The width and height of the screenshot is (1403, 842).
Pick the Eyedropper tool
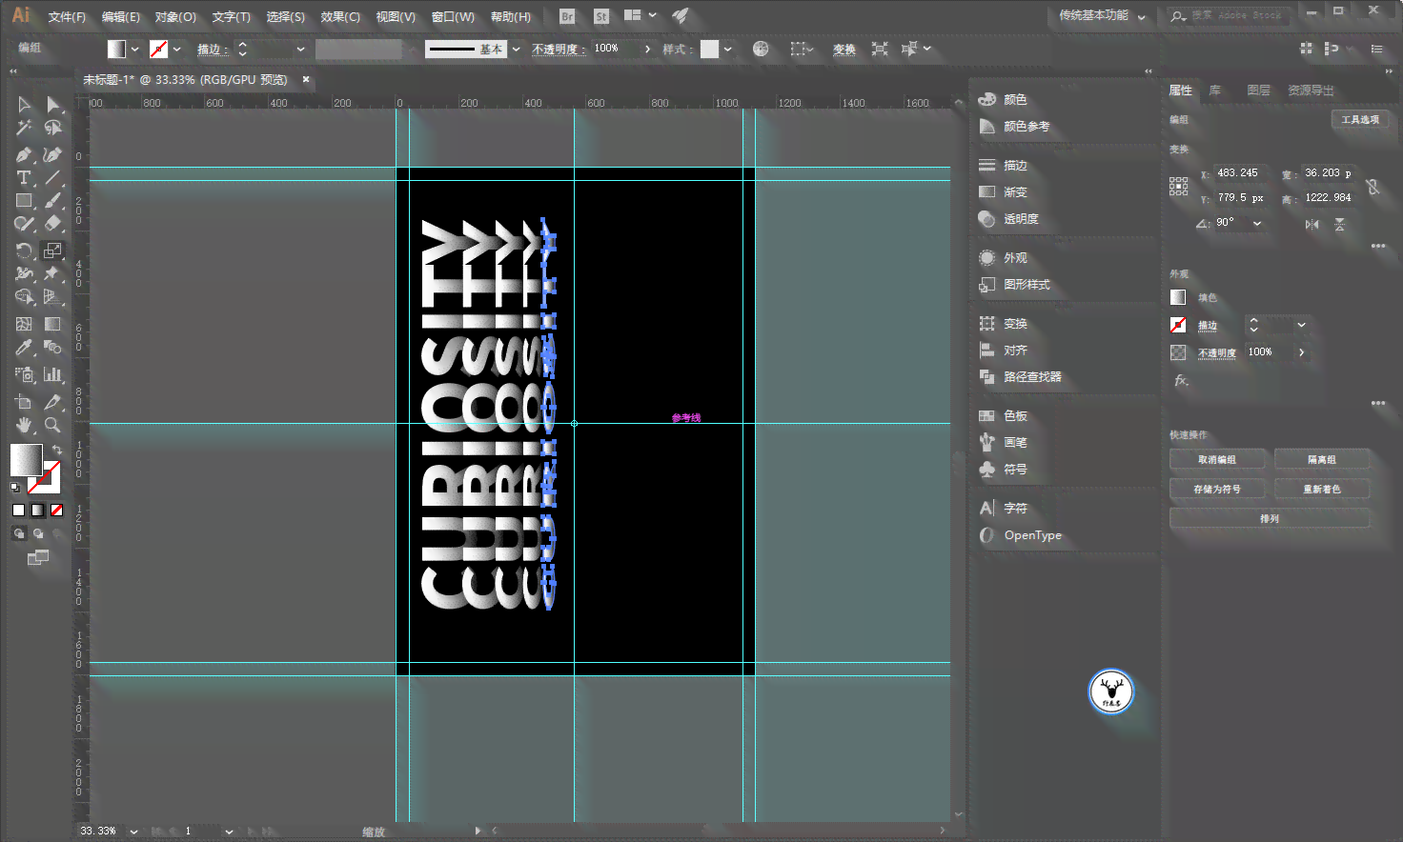24,348
